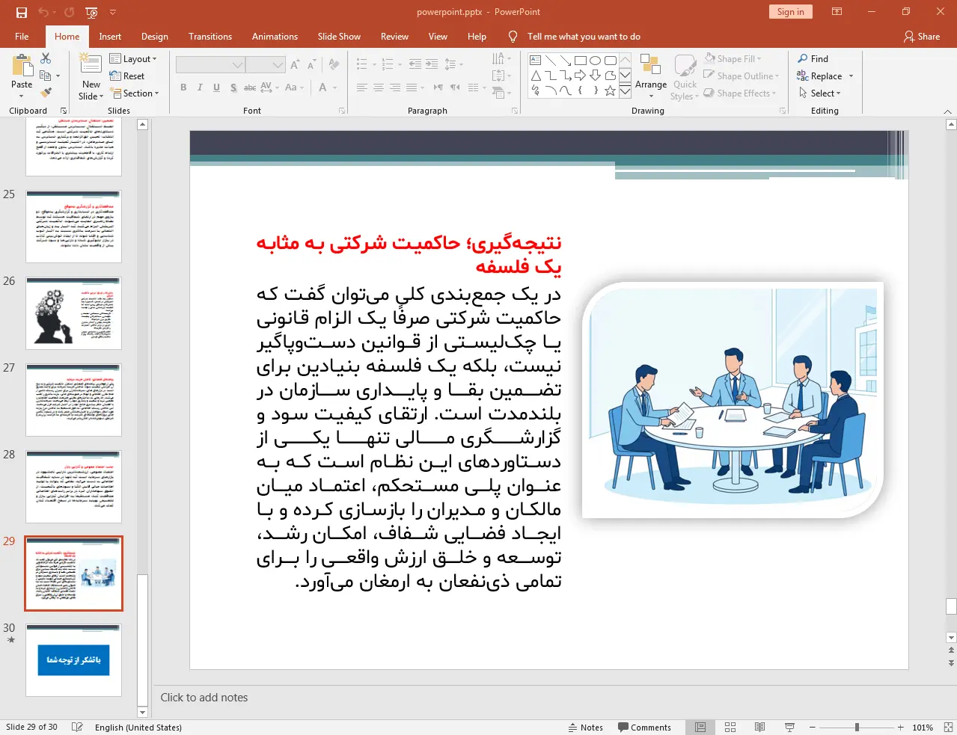The height and width of the screenshot is (735, 957).
Task: Toggle Bold formatting
Action: click(x=183, y=87)
